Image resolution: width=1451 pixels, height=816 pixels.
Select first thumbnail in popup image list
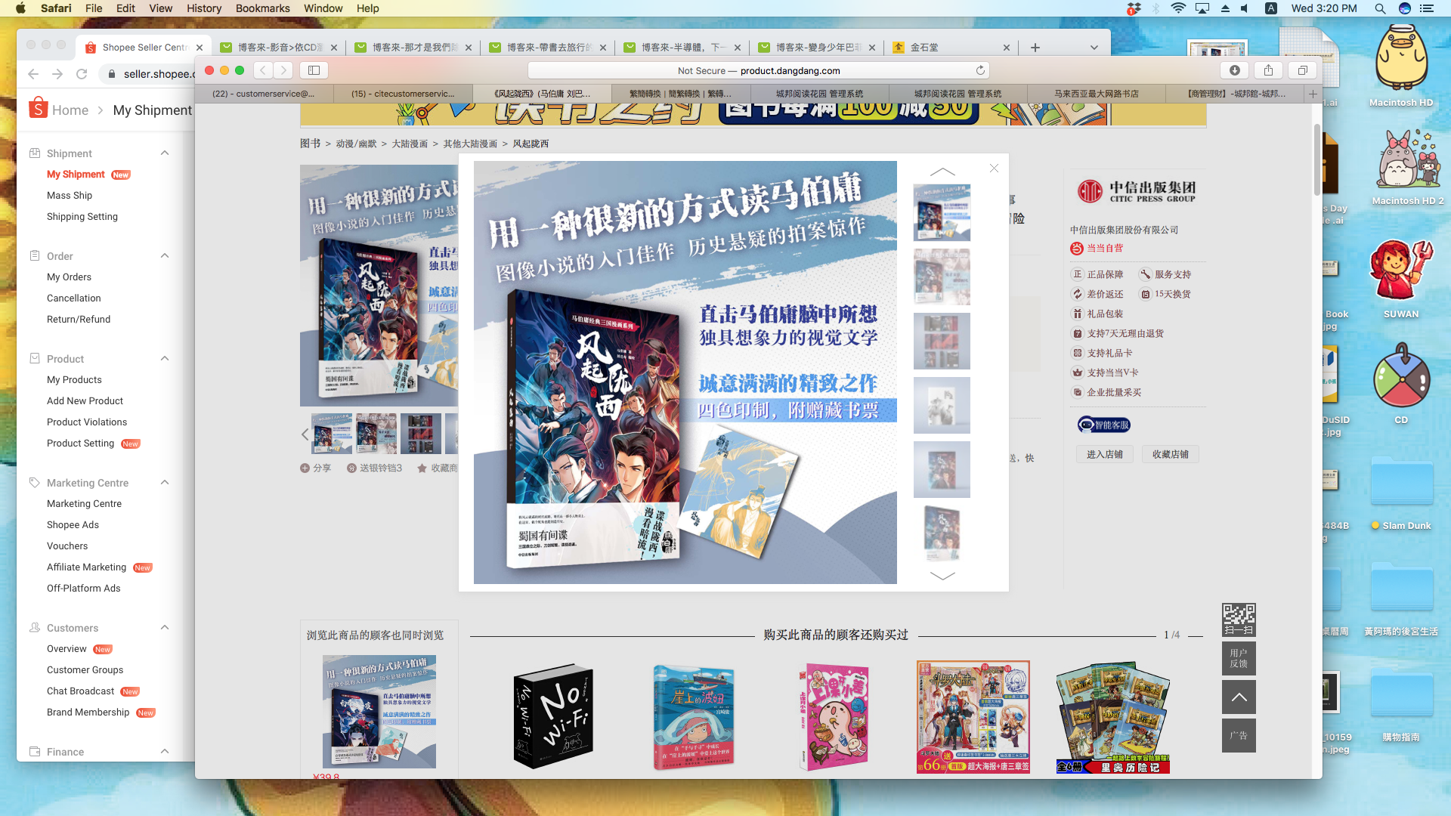click(942, 212)
